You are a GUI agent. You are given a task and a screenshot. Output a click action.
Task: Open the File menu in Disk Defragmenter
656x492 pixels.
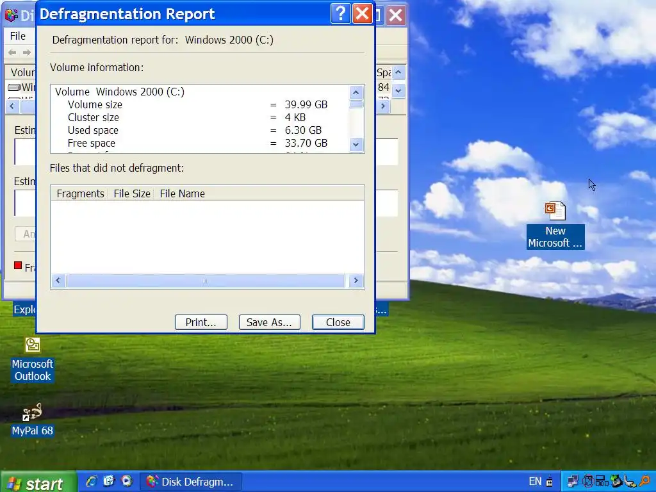coord(17,36)
